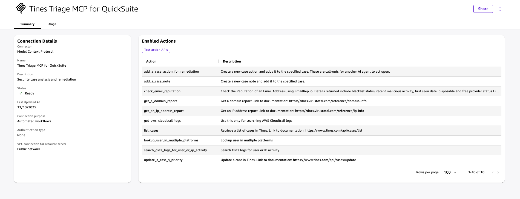Click 'Create a new case note' description
520x199 pixels.
point(263,81)
